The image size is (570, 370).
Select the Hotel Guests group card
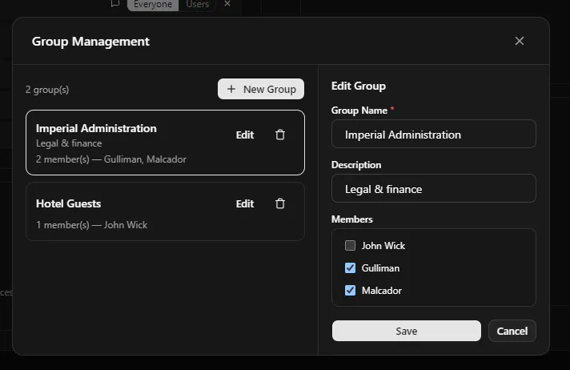pos(166,211)
